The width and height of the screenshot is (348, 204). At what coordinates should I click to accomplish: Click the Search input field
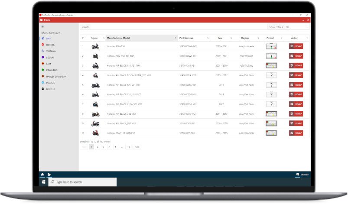pyautogui.click(x=173, y=27)
